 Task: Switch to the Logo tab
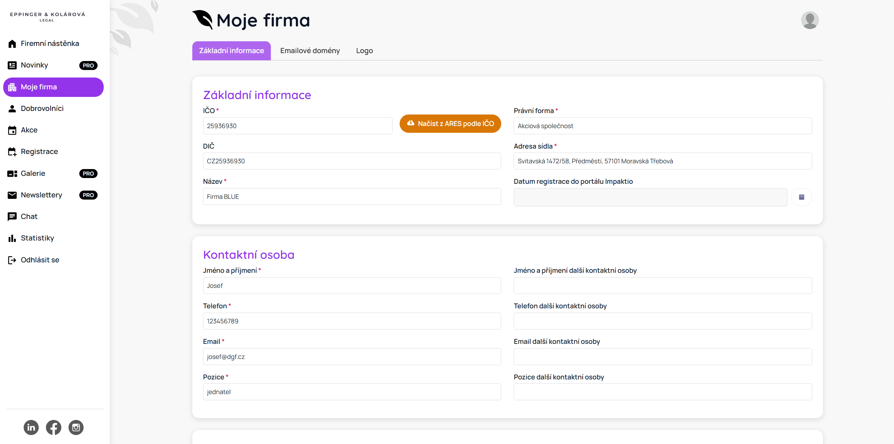pos(364,51)
